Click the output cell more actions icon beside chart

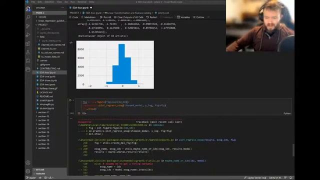coord(71,42)
